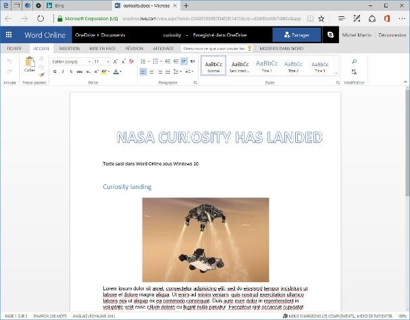Viewport: 410px width, 320px height.
Task: Open Paragraphe dialog launcher
Action: (195, 82)
